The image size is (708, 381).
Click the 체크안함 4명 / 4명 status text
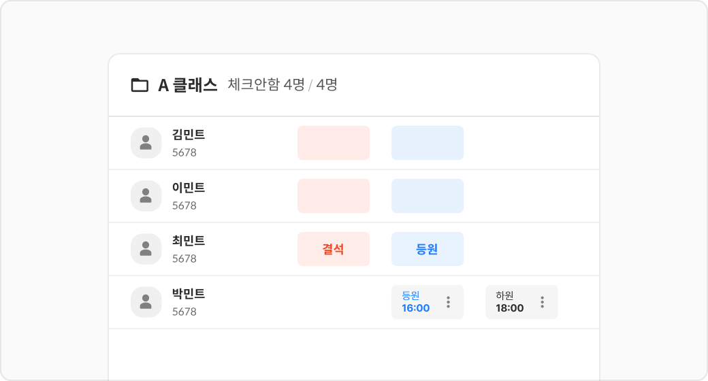click(283, 85)
